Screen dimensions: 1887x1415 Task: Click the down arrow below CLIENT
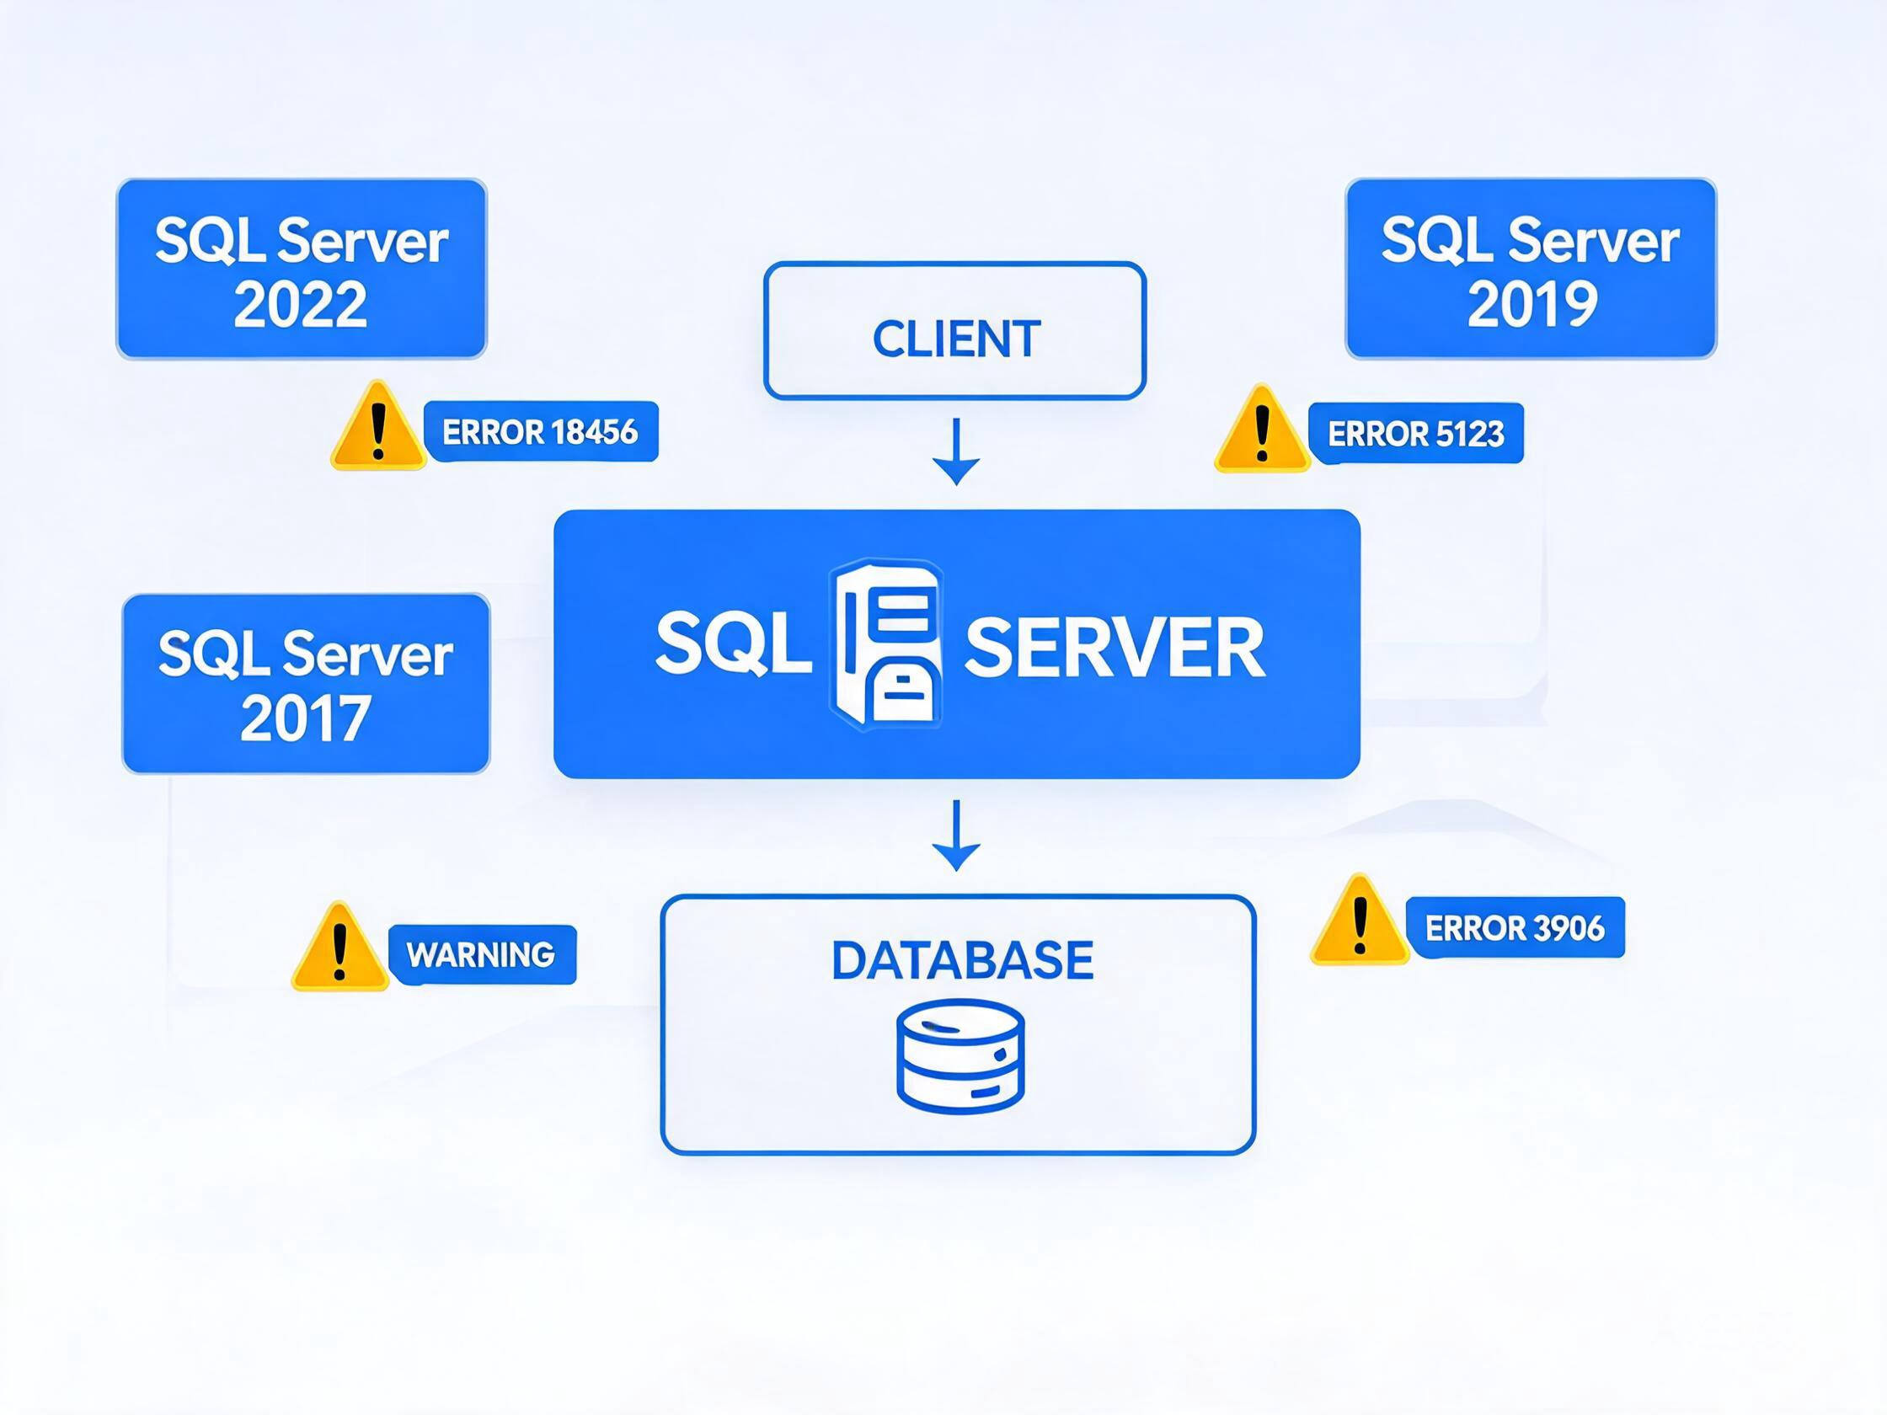pos(956,451)
